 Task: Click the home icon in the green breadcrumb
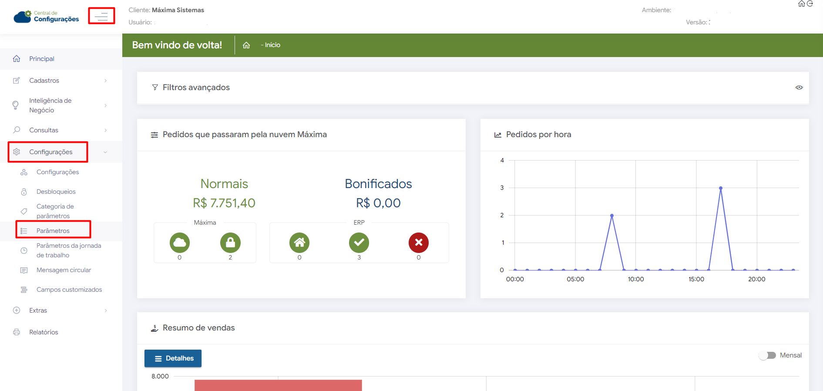click(246, 45)
